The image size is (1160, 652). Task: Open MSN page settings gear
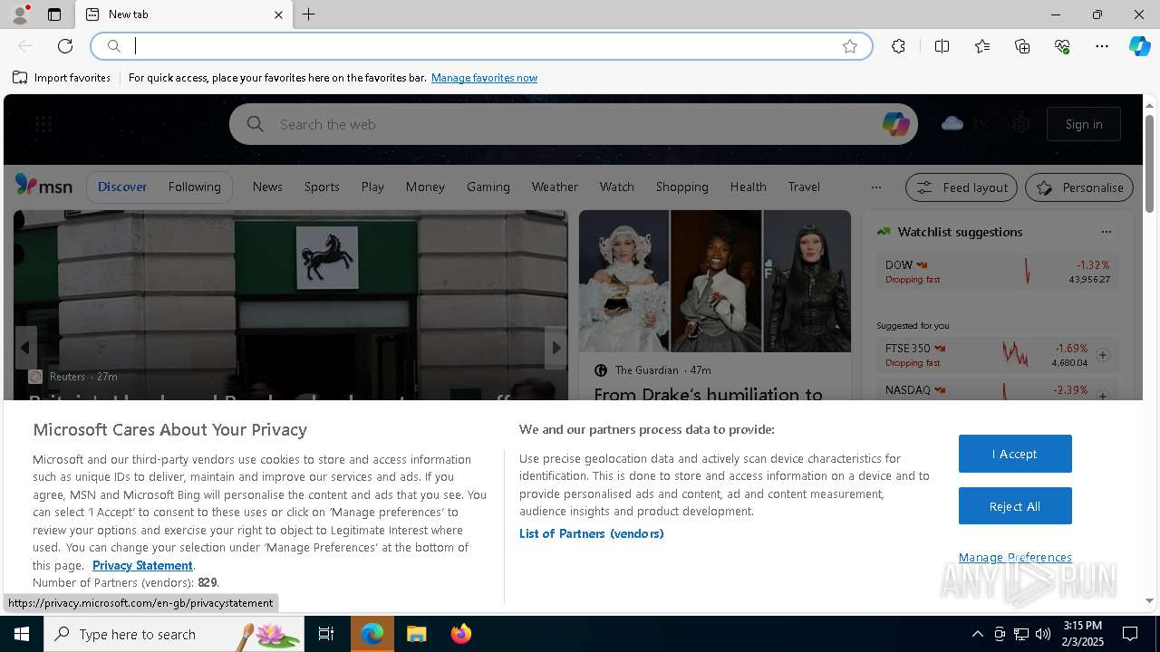1021,124
